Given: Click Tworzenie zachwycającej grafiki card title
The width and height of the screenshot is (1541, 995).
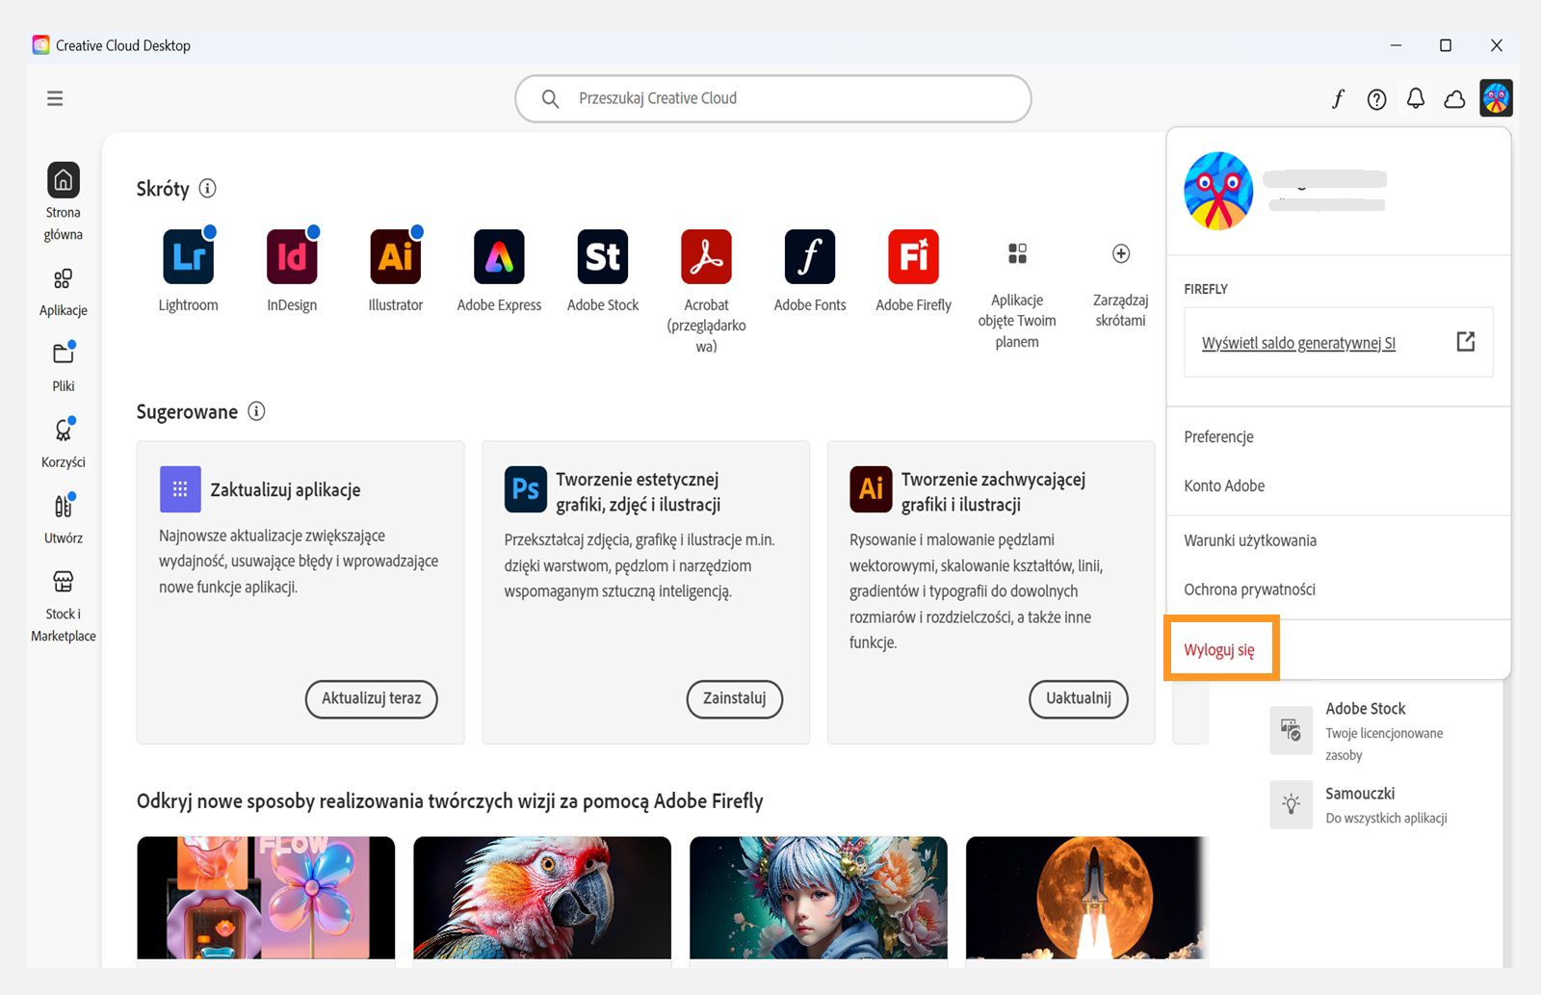Looking at the screenshot, I should coord(993,491).
